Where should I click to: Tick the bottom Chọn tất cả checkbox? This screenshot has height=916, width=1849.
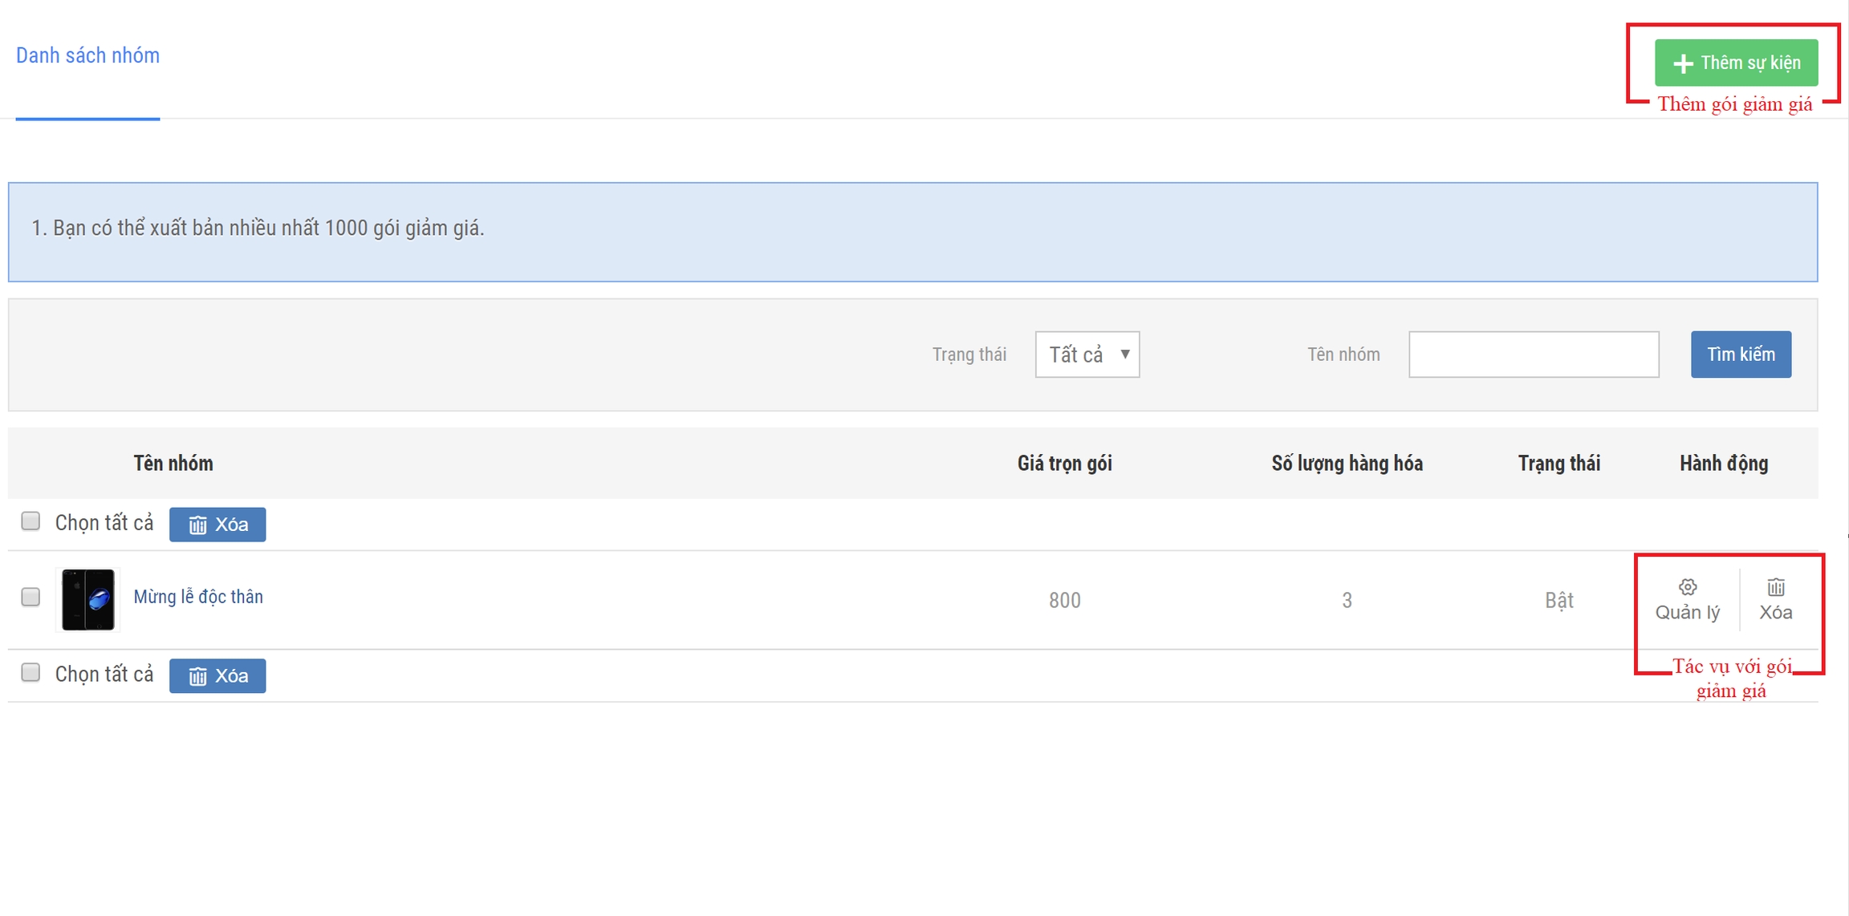[x=30, y=672]
